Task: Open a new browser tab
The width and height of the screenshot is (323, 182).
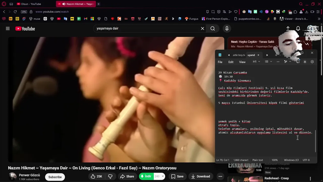Action: pos(98,4)
